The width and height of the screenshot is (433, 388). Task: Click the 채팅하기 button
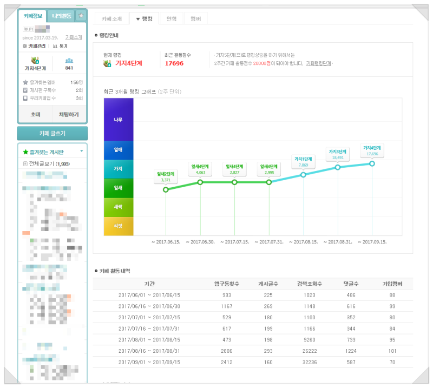point(69,114)
